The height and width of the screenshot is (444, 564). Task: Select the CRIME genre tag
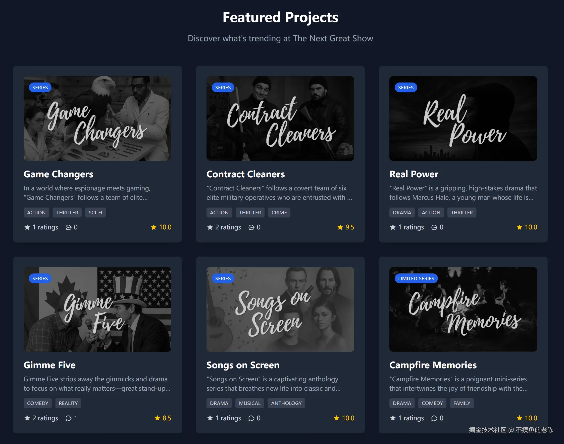(279, 213)
